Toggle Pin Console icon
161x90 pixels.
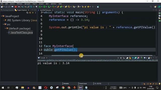[141, 58]
